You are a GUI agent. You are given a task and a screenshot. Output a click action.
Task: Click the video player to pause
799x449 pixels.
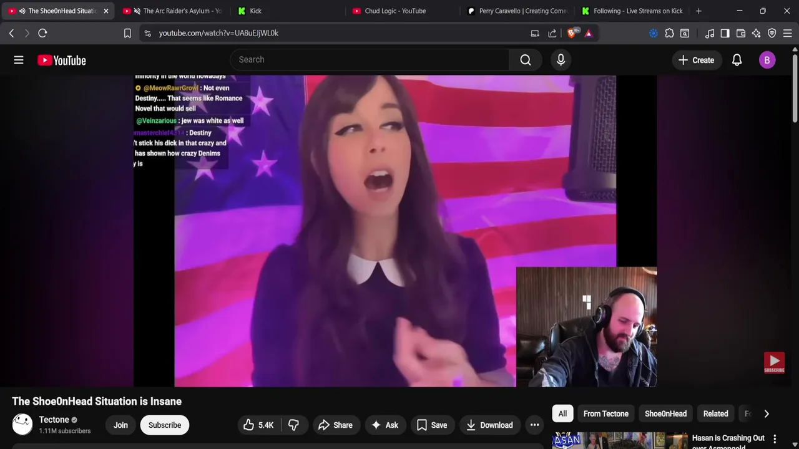pyautogui.click(x=395, y=231)
